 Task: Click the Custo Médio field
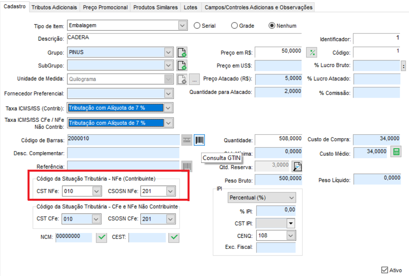coord(371,153)
